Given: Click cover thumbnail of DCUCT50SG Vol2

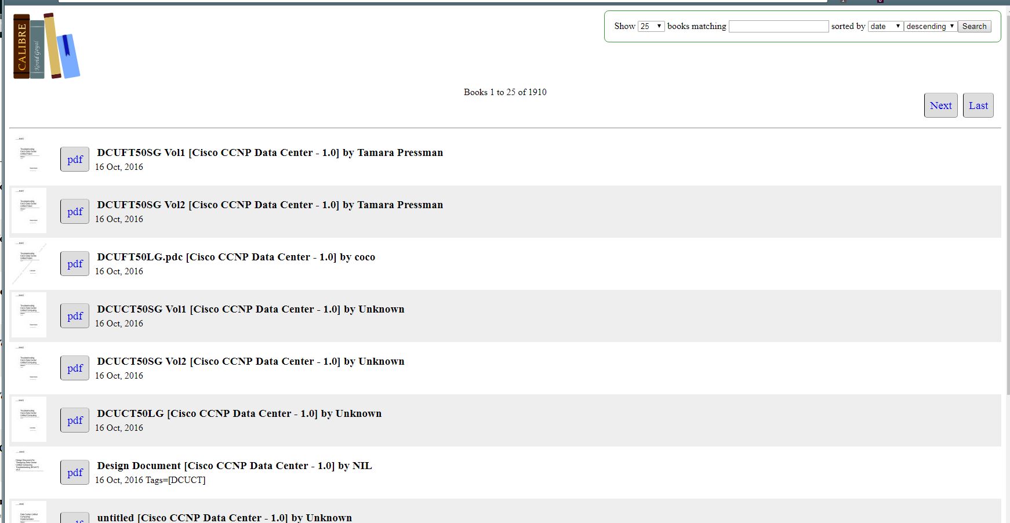Looking at the screenshot, I should point(29,367).
